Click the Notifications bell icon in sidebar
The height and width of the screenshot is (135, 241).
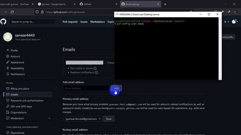click(x=8, y=74)
